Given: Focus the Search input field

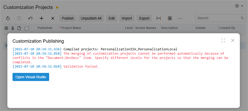Looking at the screenshot, I should [218, 18].
